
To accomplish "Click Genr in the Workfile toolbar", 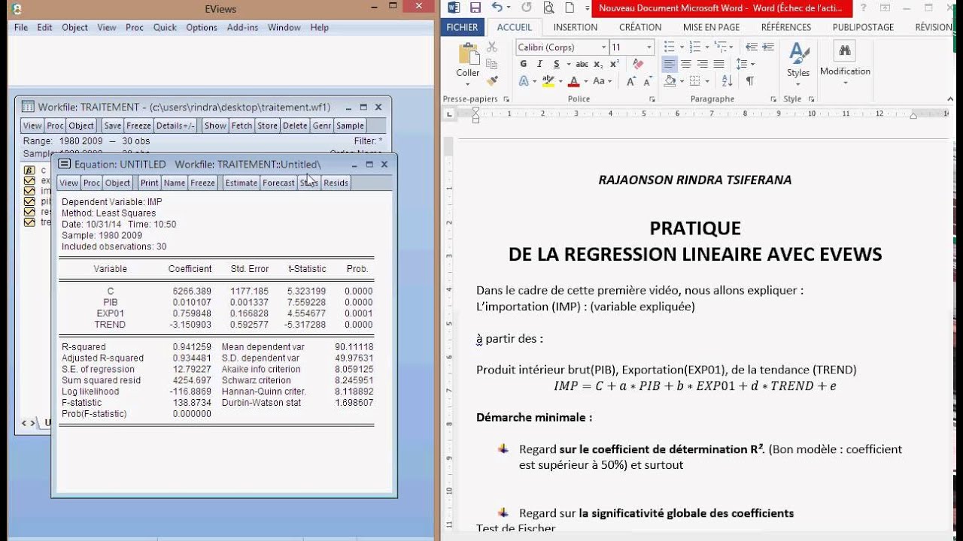I will (x=322, y=125).
